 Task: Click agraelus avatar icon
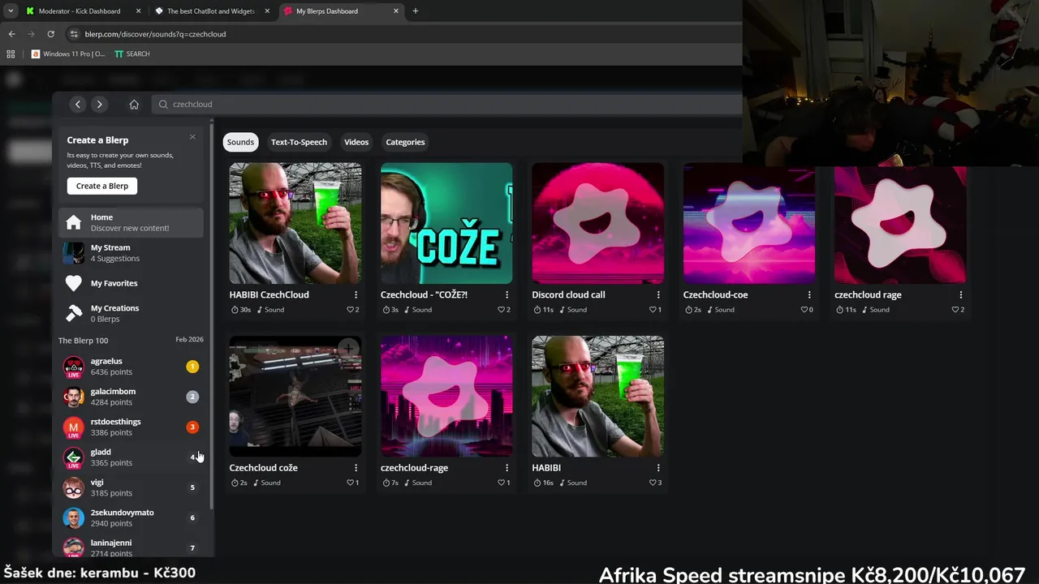(x=74, y=367)
